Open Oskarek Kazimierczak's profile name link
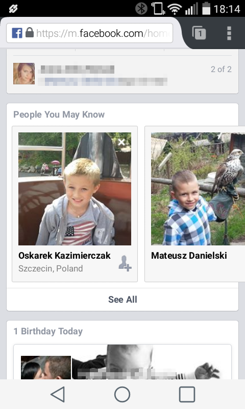 (x=64, y=255)
